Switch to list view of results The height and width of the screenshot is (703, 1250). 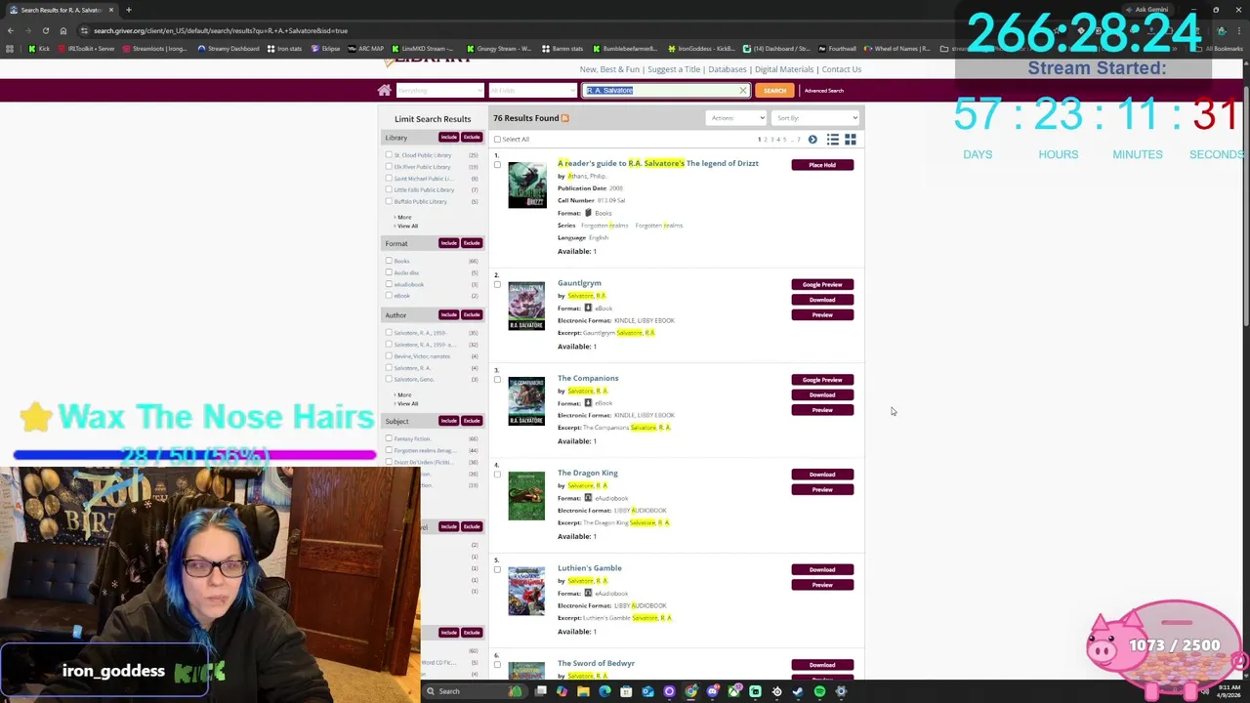click(833, 140)
